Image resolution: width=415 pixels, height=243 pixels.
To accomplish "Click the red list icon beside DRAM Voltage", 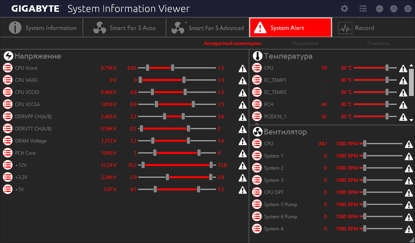I will (x=8, y=141).
